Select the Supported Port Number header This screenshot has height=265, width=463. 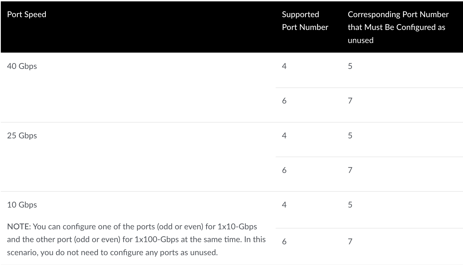pos(305,21)
